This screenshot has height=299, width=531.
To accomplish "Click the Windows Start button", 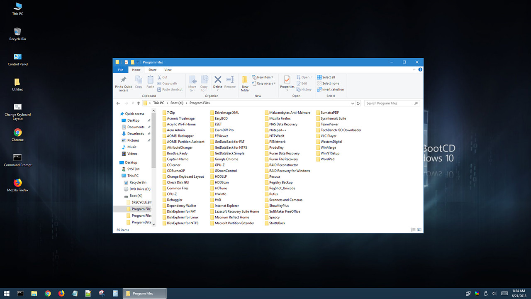I will [7, 293].
